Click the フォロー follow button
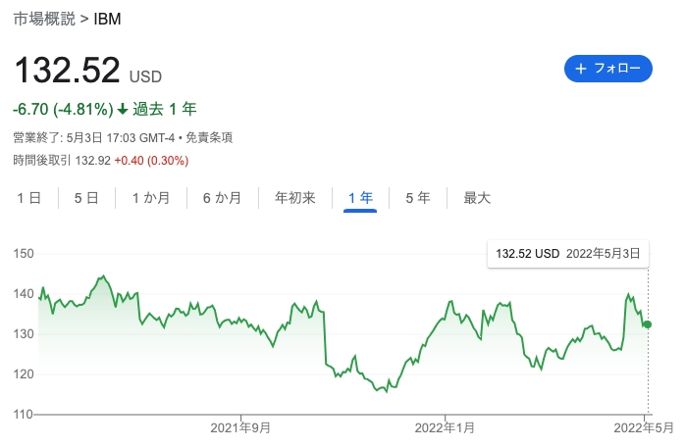Image resolution: width=685 pixels, height=448 pixels. 608,69
